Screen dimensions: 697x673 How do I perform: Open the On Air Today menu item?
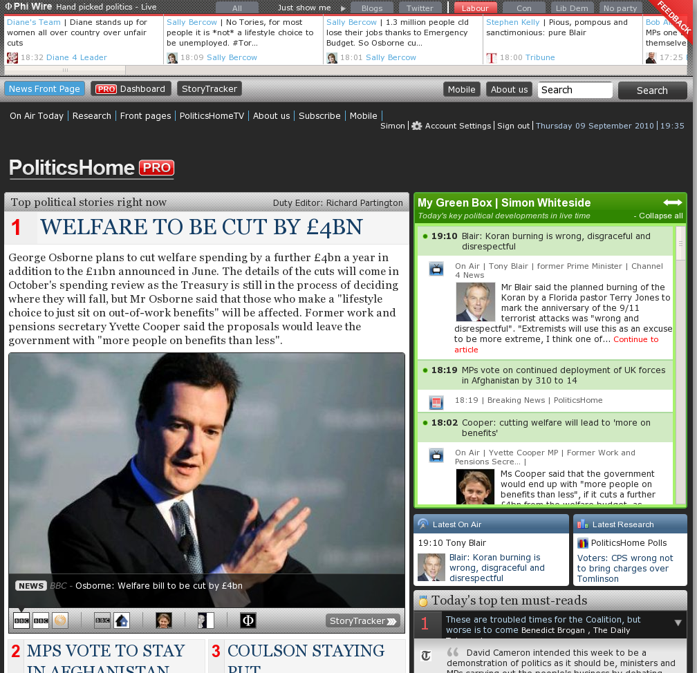point(37,116)
